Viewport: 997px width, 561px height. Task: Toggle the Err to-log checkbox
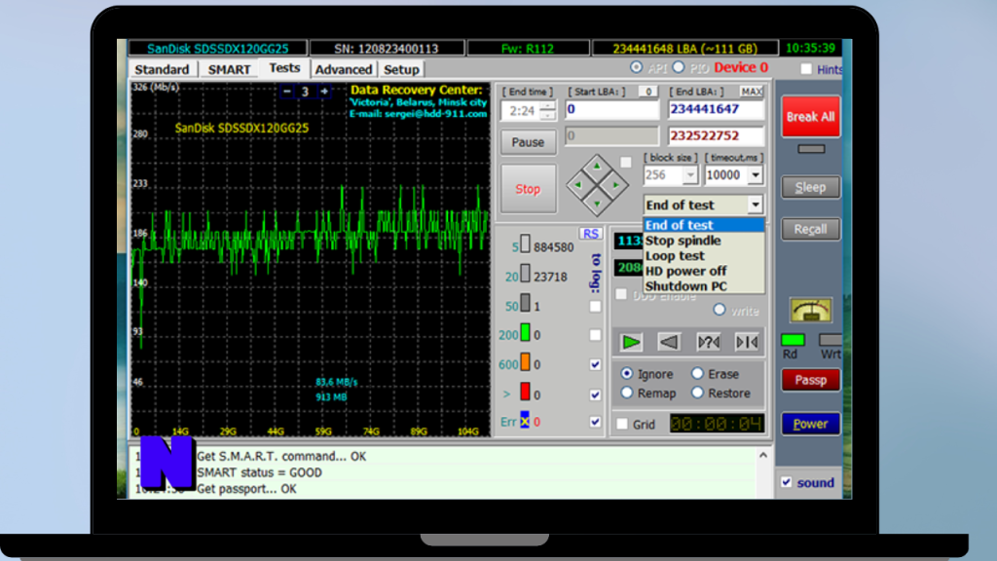pos(595,422)
